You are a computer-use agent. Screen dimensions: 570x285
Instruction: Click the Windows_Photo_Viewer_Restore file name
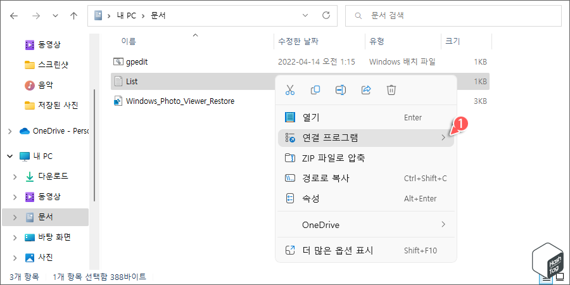pos(180,101)
